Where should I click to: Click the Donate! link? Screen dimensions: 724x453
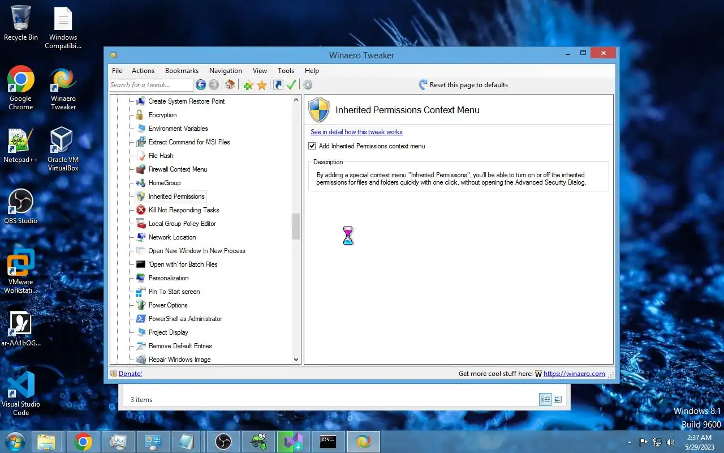pos(130,374)
